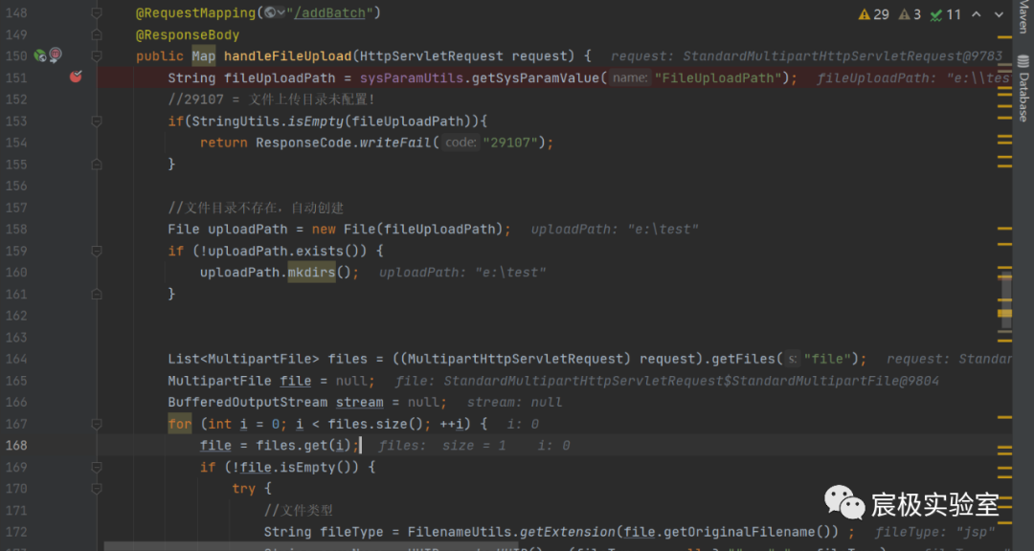Collapse the if block at line 153

click(x=96, y=121)
